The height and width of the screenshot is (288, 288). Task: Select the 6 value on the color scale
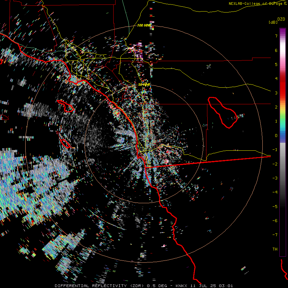point(276,50)
